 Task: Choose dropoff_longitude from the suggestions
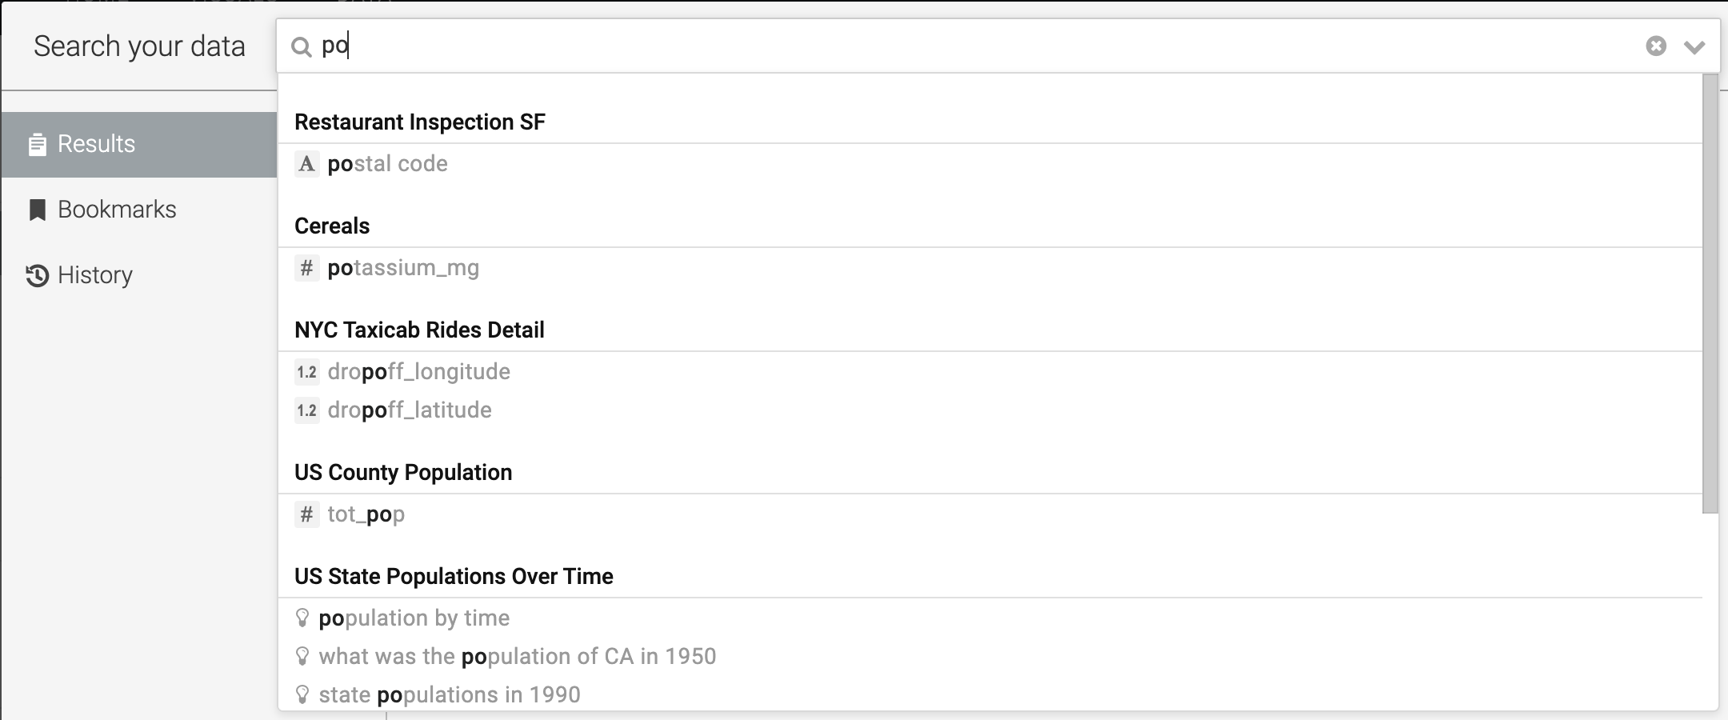point(418,372)
